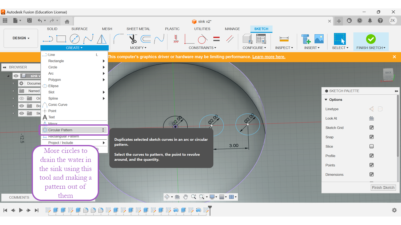Show the hidden Origin folder eye icon

pos(21,98)
